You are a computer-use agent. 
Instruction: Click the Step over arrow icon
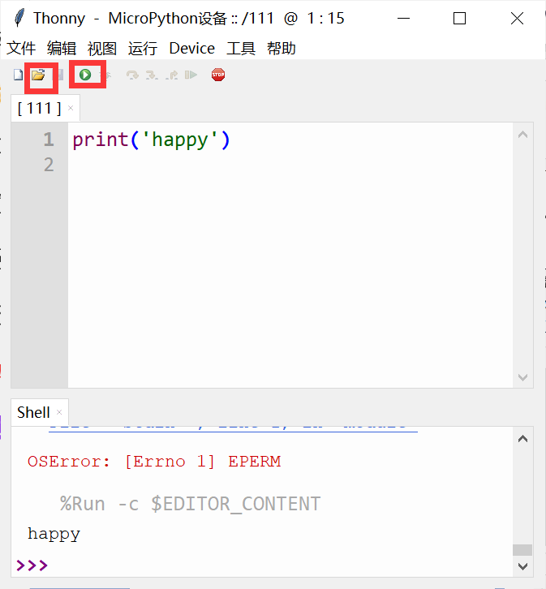132,75
